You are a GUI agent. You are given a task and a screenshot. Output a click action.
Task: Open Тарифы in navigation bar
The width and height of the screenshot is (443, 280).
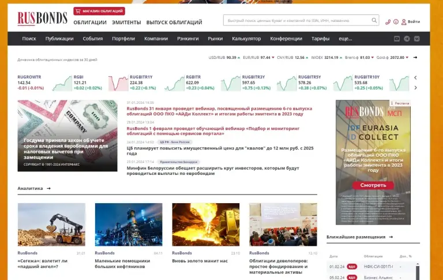[320, 39]
